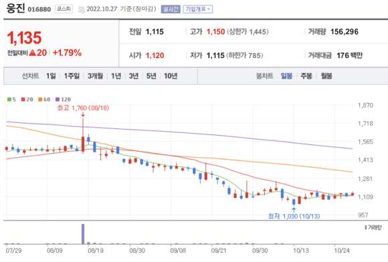Click the 07/29 date axis label
Screen dimensions: 388x262
pos(13,251)
